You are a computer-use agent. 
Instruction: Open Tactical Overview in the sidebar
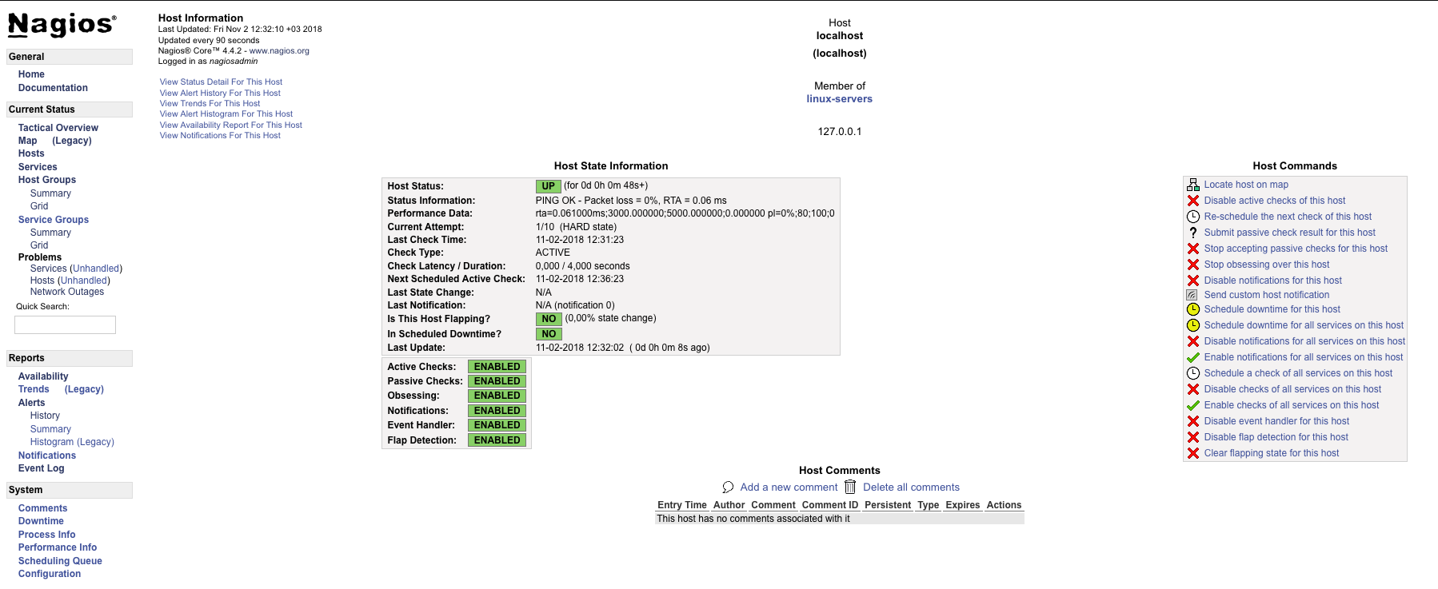point(58,128)
